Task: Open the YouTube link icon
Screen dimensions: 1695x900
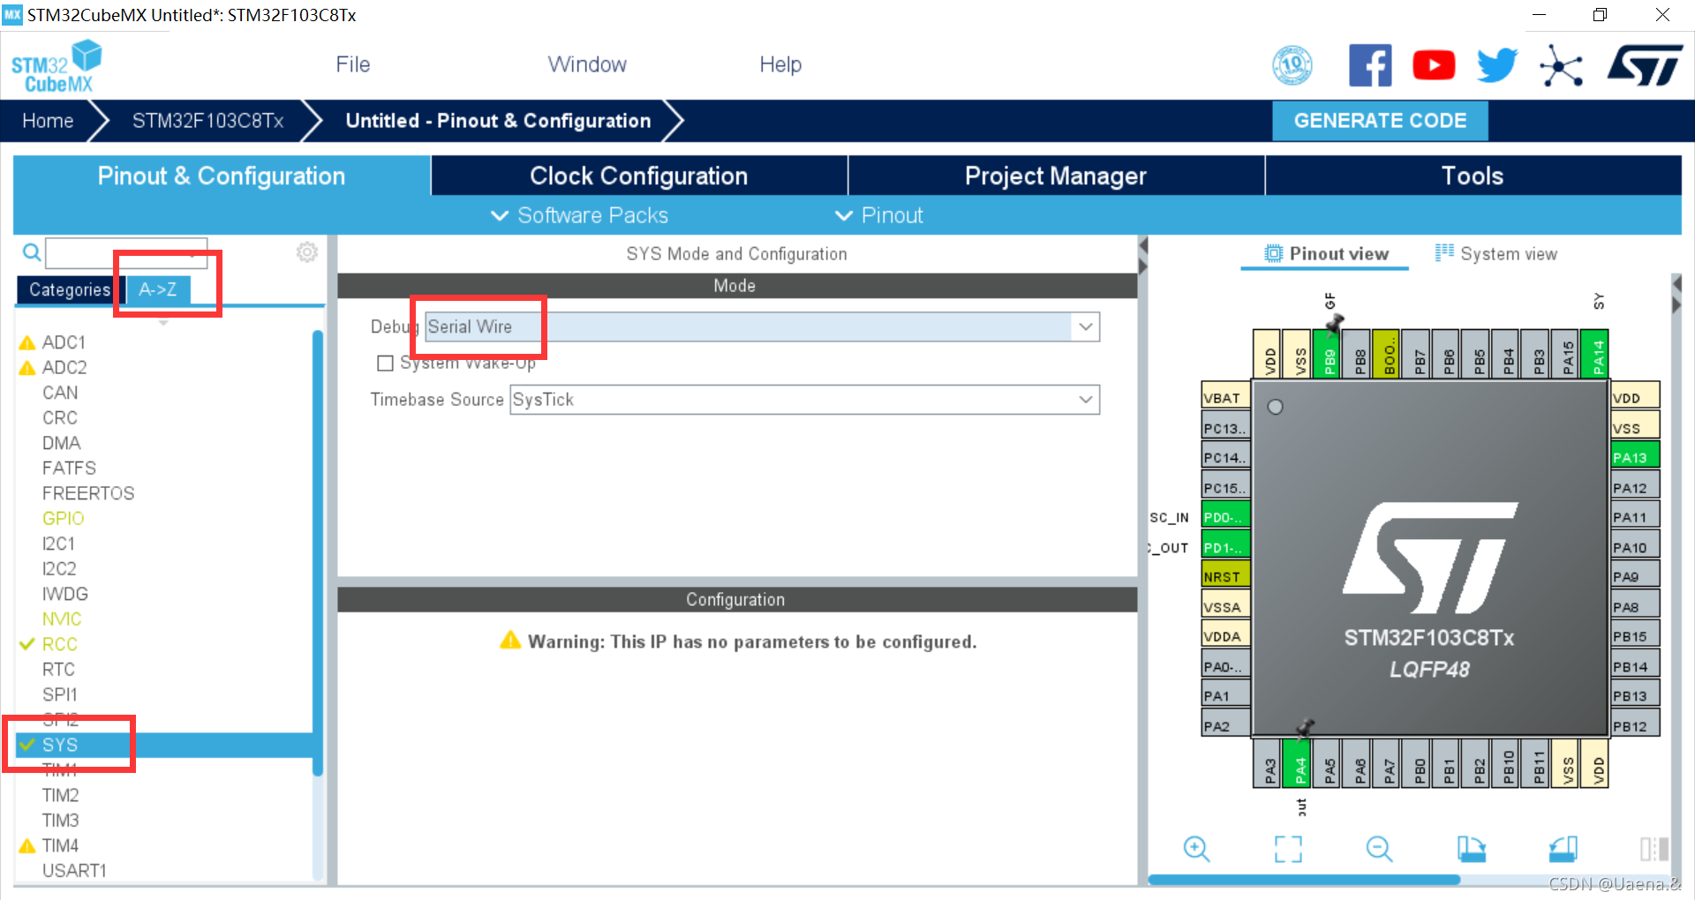Action: tap(1434, 65)
